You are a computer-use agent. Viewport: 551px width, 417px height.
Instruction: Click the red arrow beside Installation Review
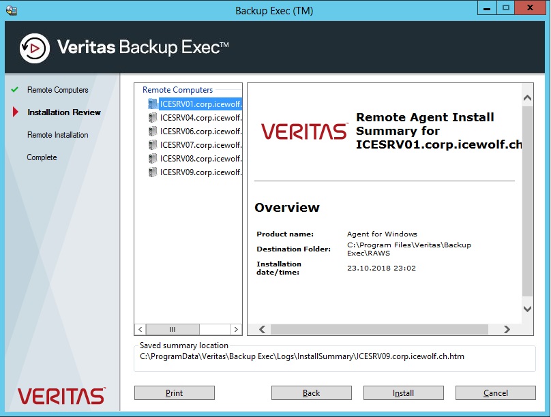(x=15, y=112)
